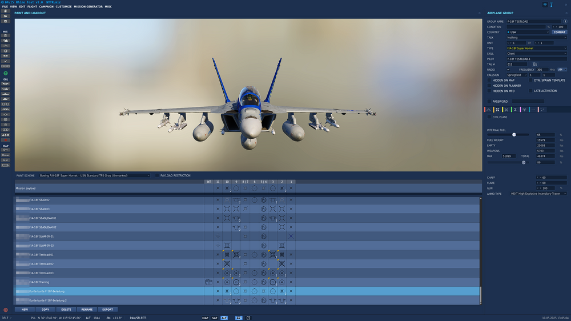This screenshot has width=571, height=321.
Task: Click the EXPORT payload button
Action: click(107, 310)
